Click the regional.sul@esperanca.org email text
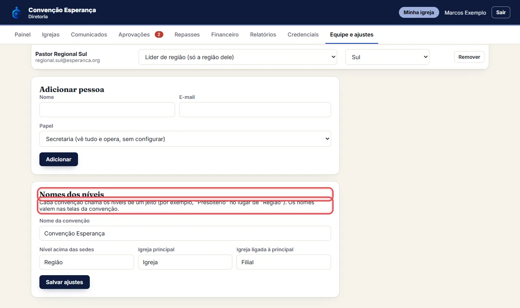The width and height of the screenshot is (520, 308). click(x=67, y=60)
